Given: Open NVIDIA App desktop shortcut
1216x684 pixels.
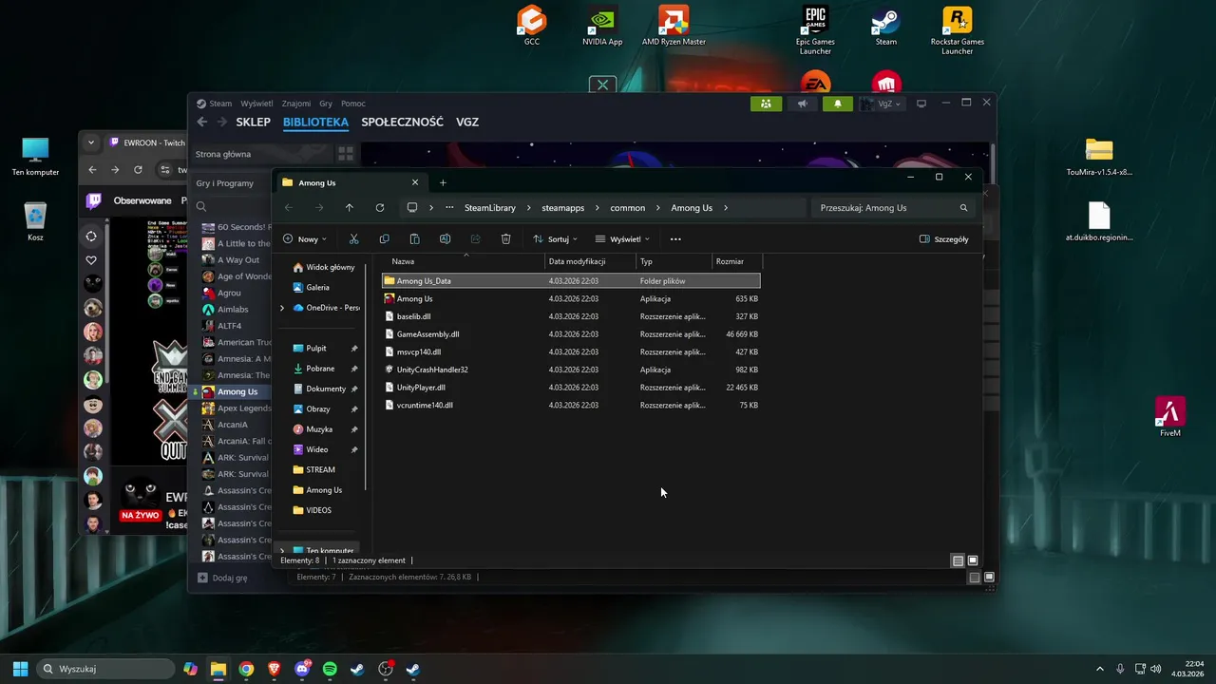Looking at the screenshot, I should click(602, 26).
